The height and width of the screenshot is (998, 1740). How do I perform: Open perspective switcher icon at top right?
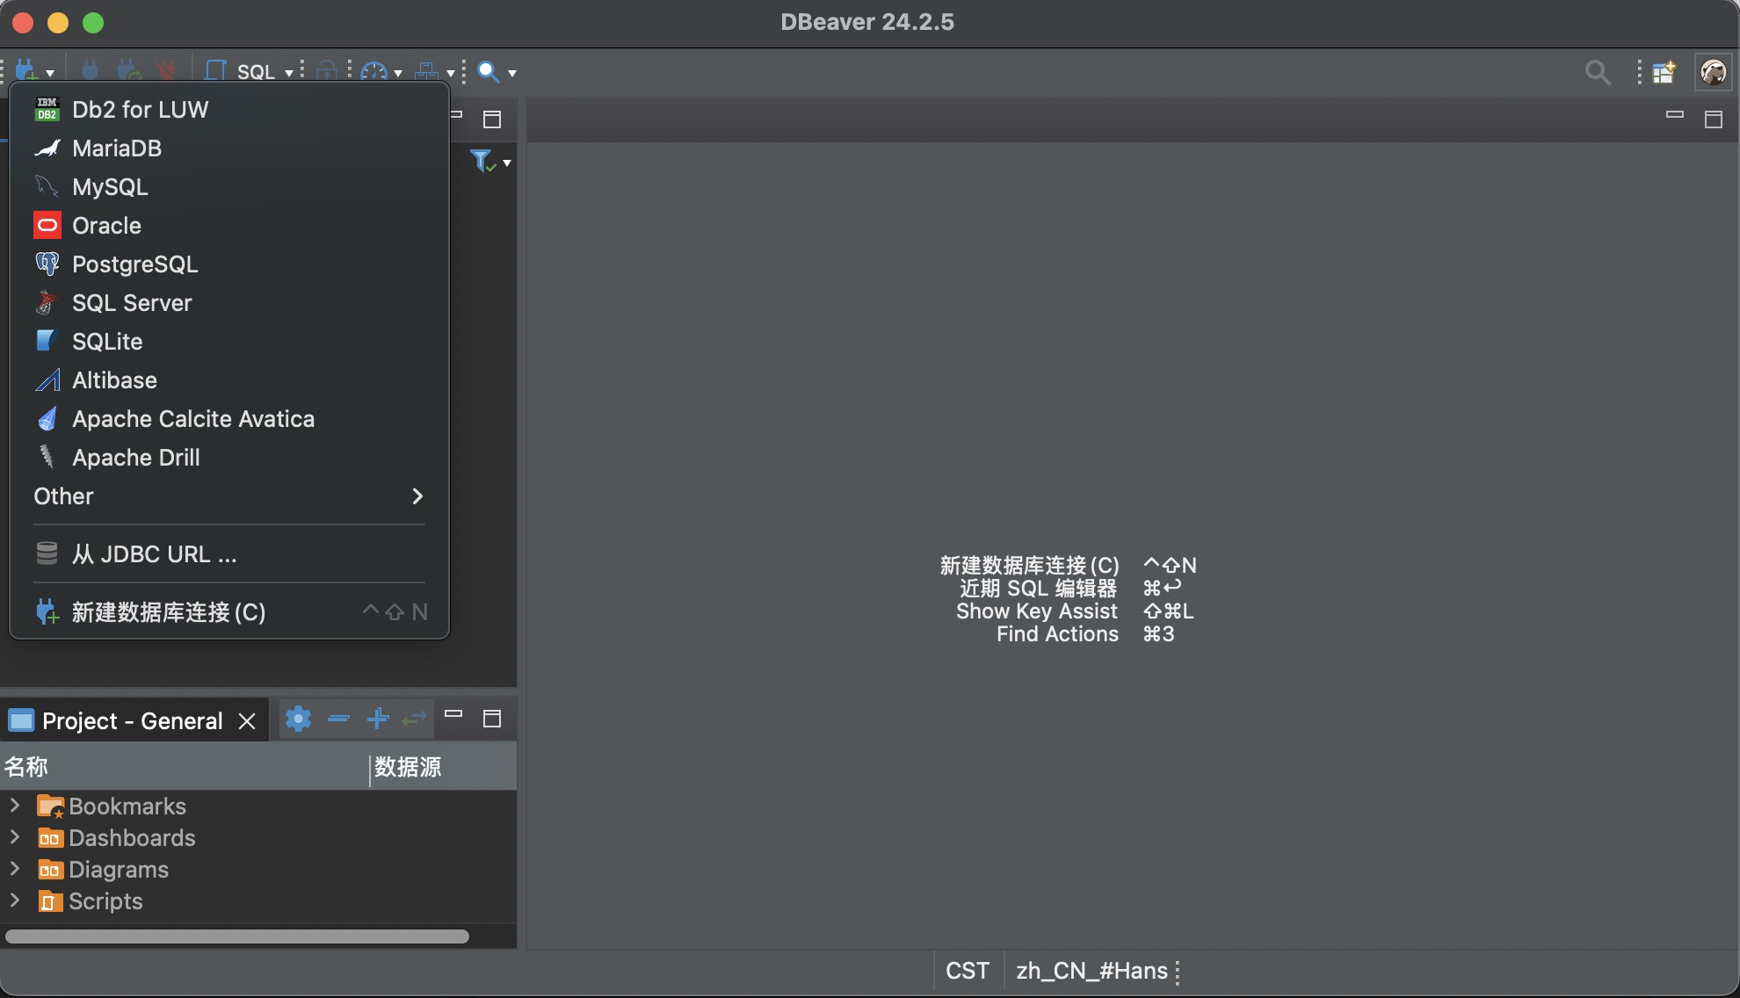click(x=1663, y=72)
